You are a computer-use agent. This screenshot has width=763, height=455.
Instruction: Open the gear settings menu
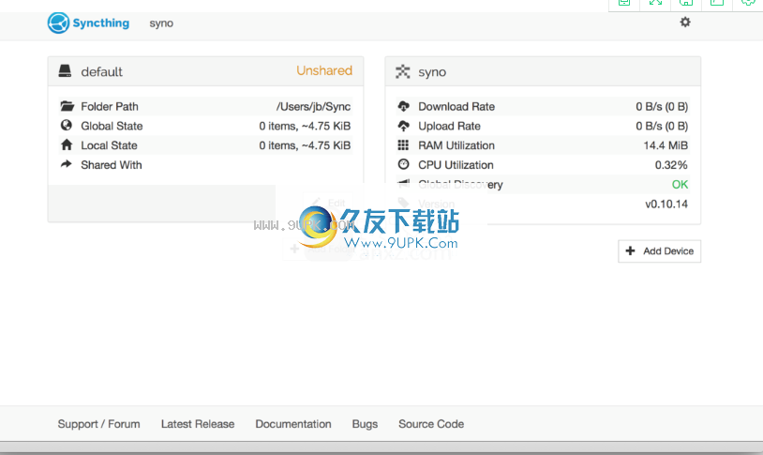pos(685,22)
